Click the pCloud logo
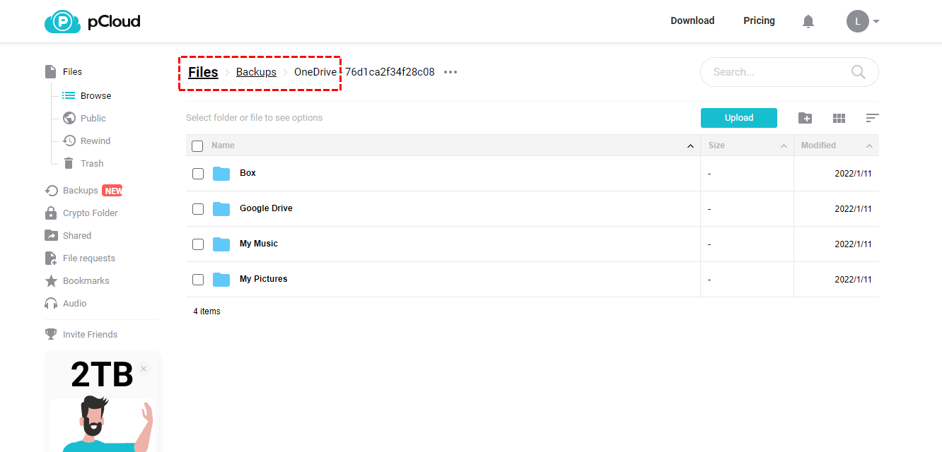This screenshot has width=942, height=452. pos(92,21)
